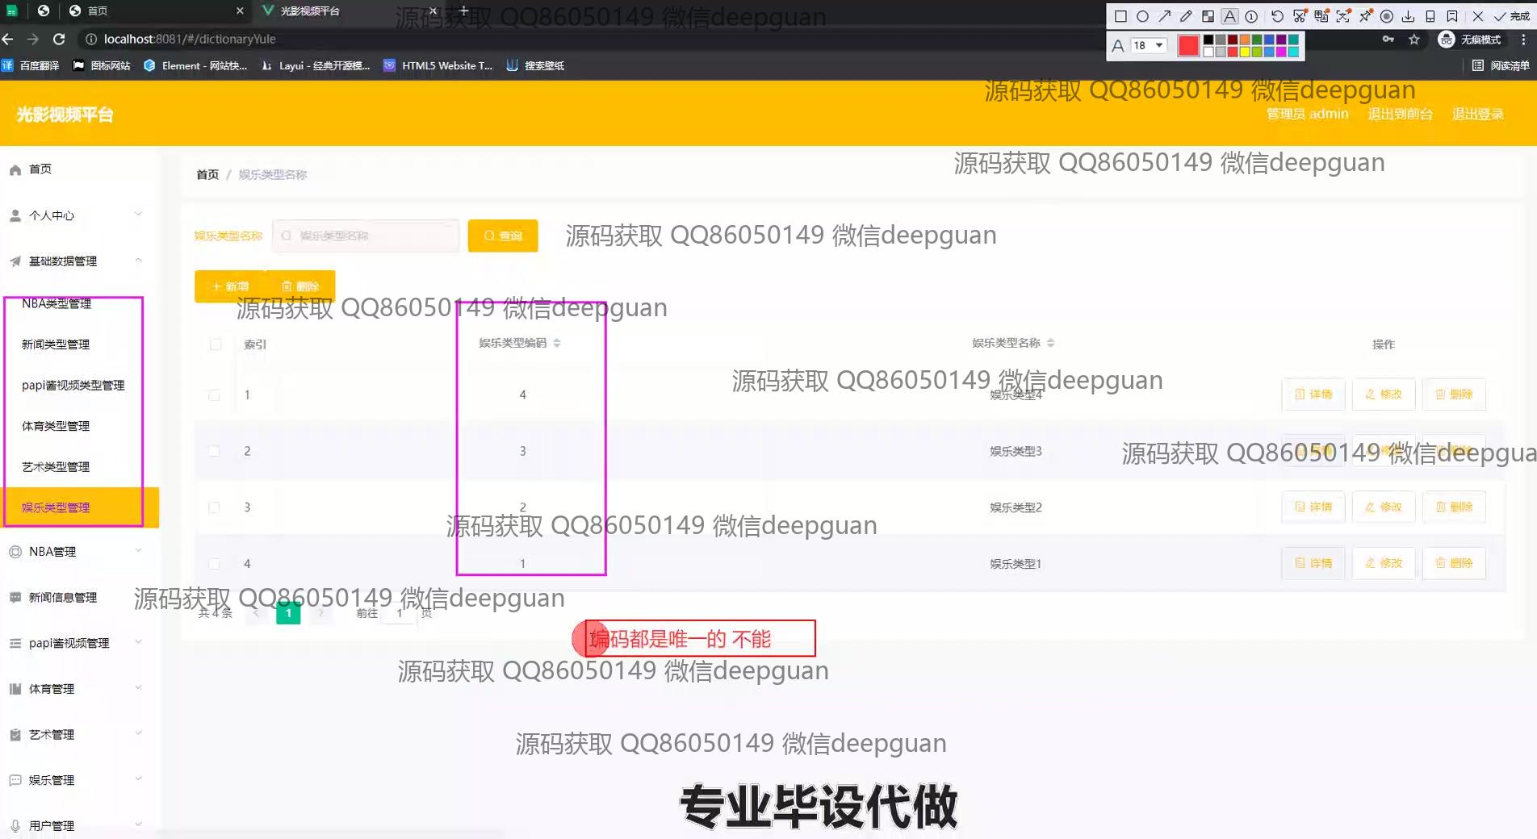Click the undo annotation icon
The height and width of the screenshot is (839, 1537).
point(1277,16)
